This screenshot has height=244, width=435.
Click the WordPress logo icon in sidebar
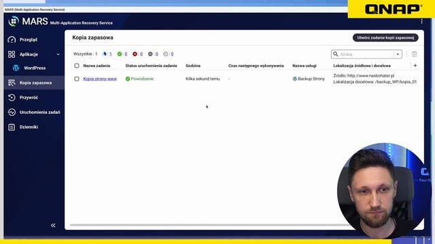point(16,68)
